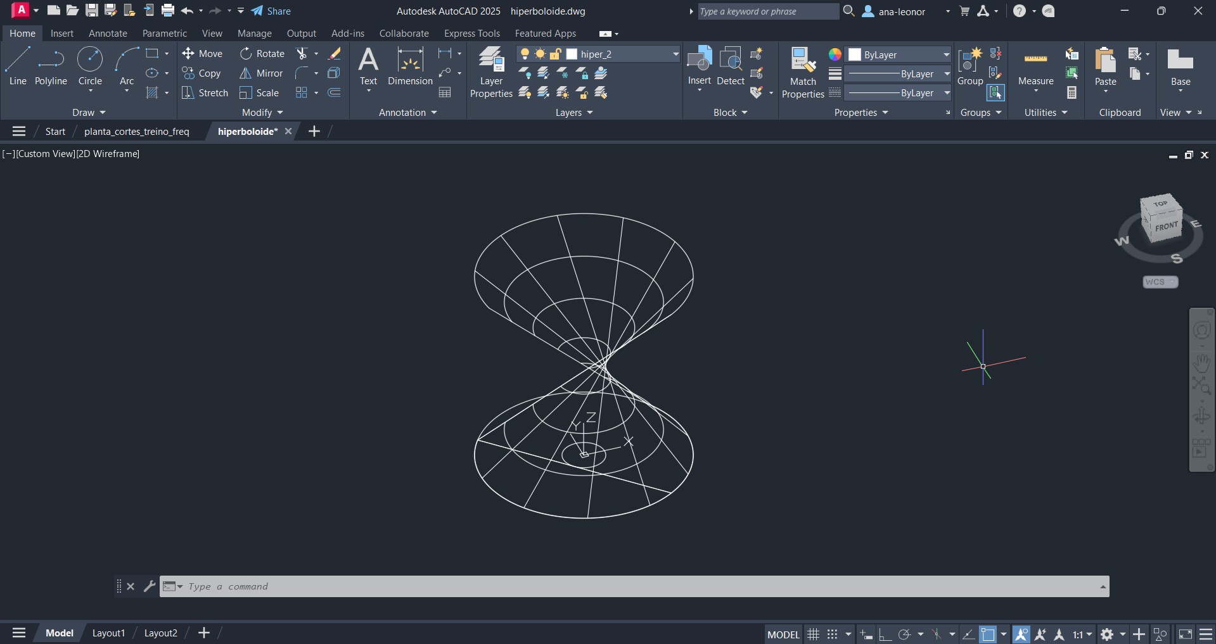
Task: Activate the Circle tool
Action: point(90,66)
